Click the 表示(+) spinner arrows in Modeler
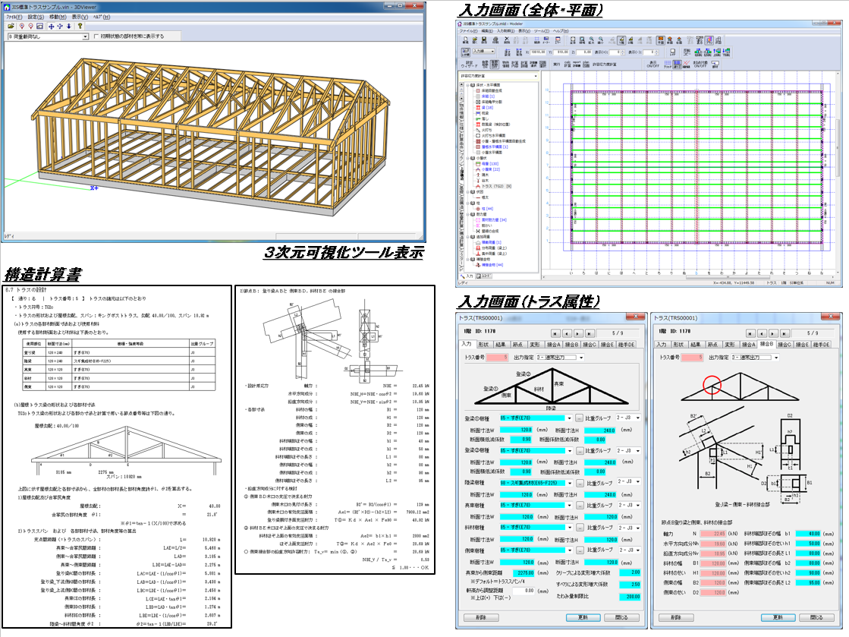 [x=623, y=52]
